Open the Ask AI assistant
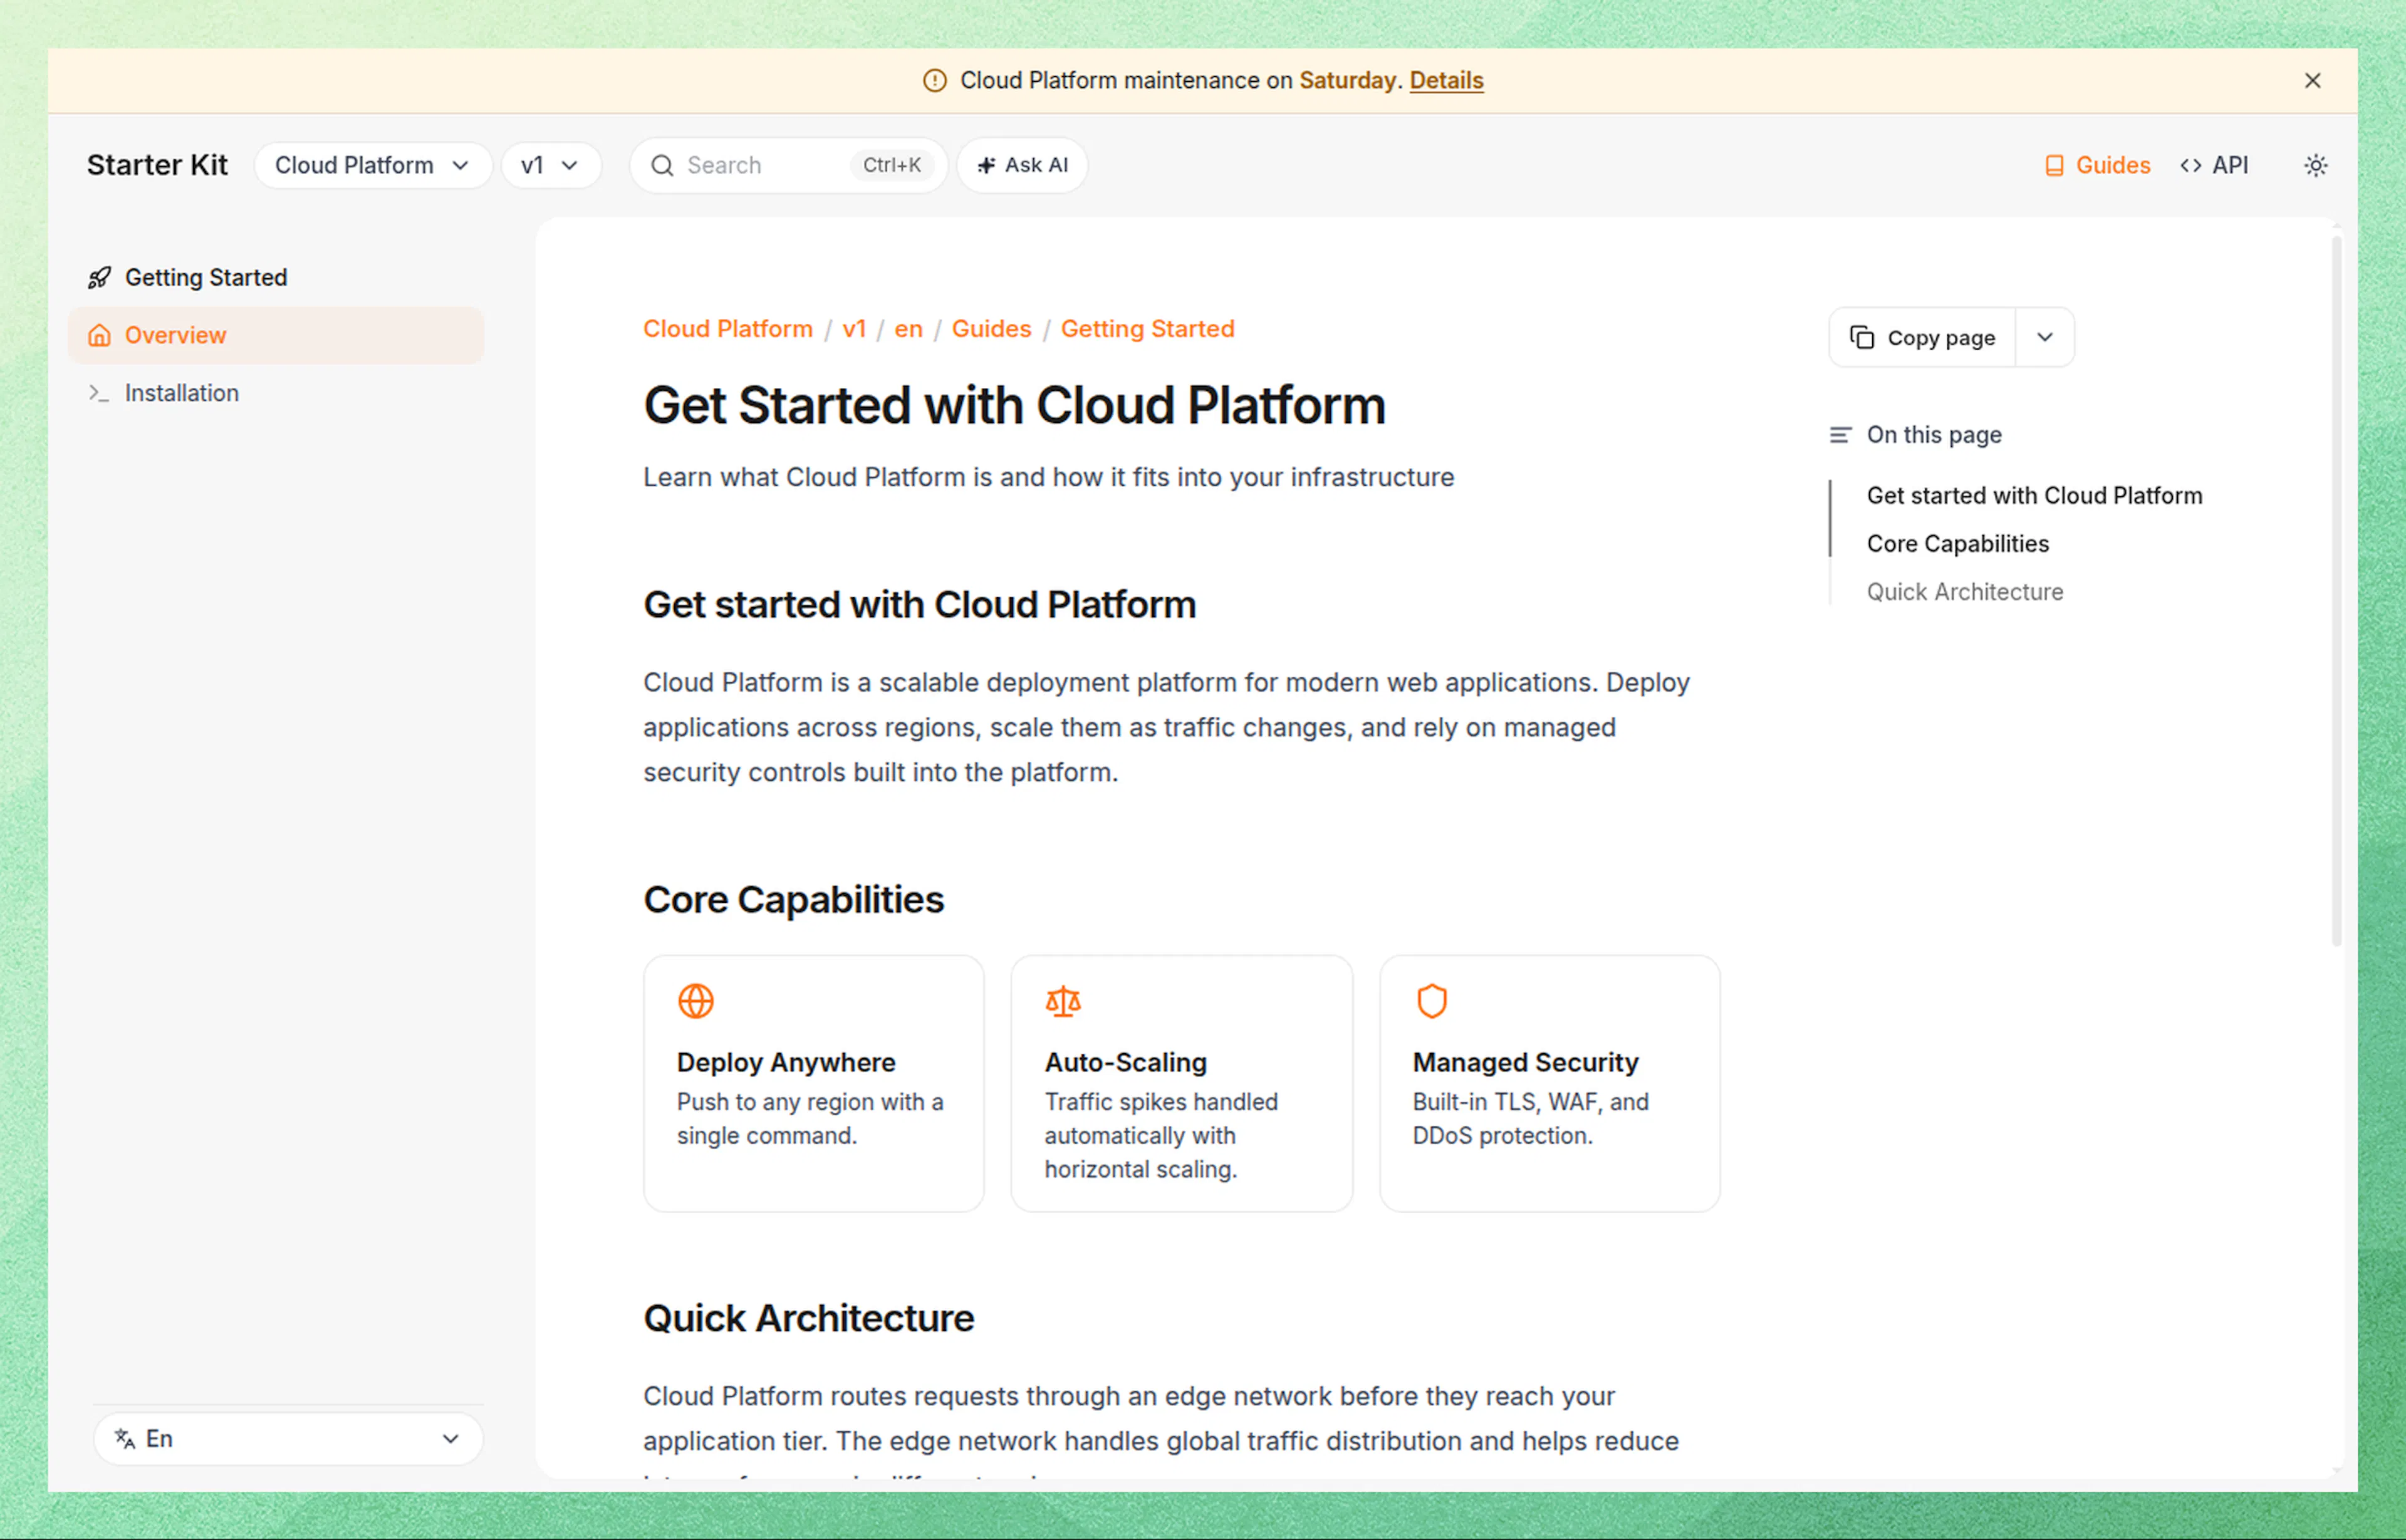This screenshot has width=2406, height=1540. 1022,165
